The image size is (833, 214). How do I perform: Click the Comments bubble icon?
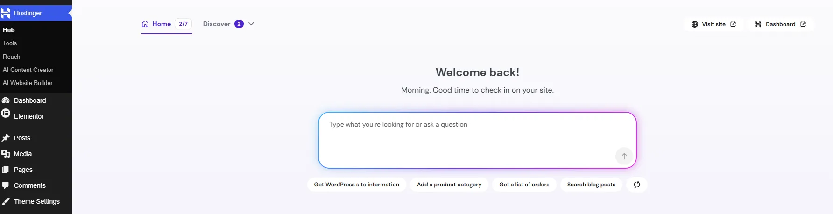(6, 185)
